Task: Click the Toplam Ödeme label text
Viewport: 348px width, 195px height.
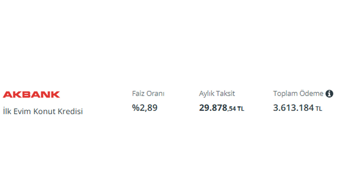Action: click(298, 94)
